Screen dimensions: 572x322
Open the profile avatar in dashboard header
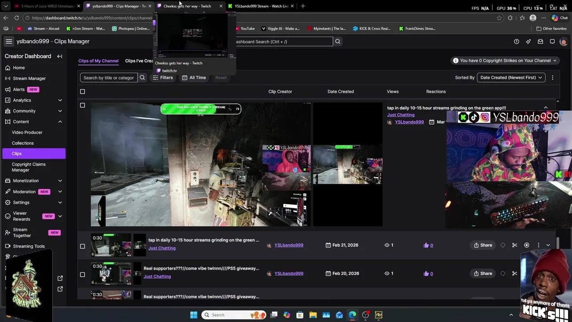tap(563, 42)
